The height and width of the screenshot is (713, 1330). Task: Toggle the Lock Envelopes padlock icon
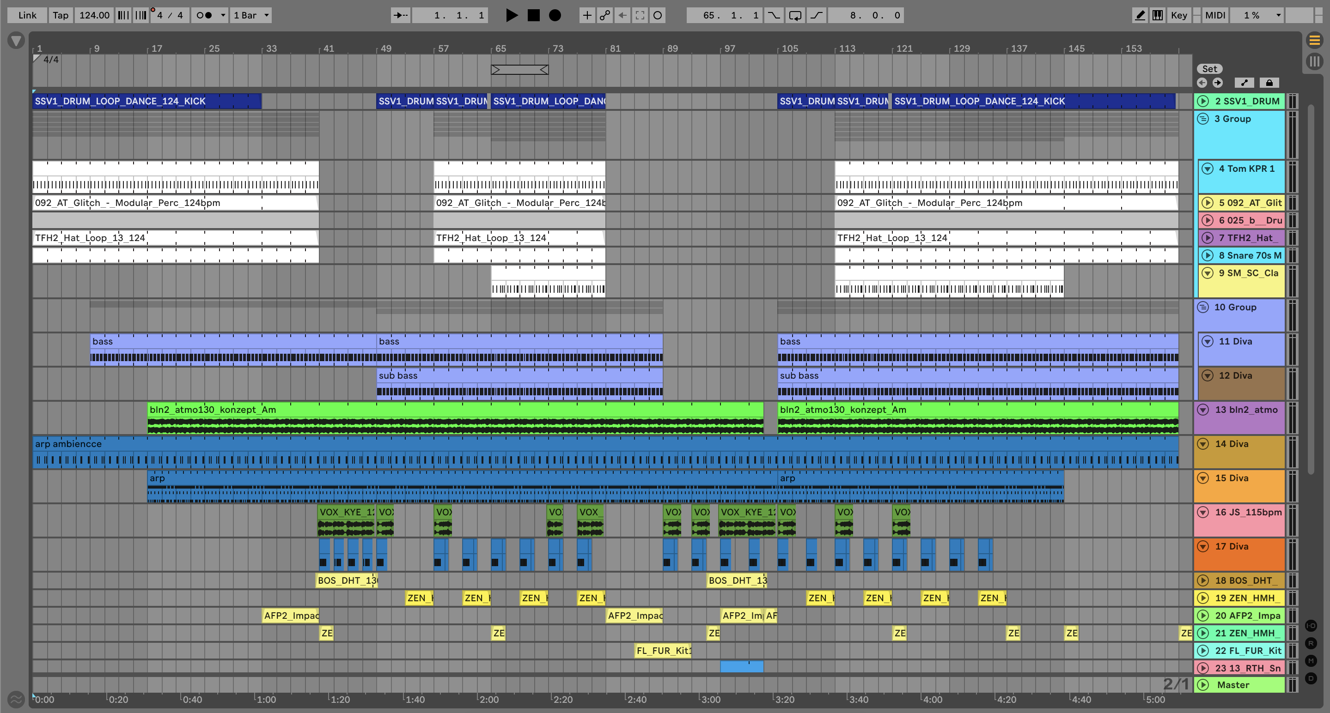pyautogui.click(x=1269, y=83)
